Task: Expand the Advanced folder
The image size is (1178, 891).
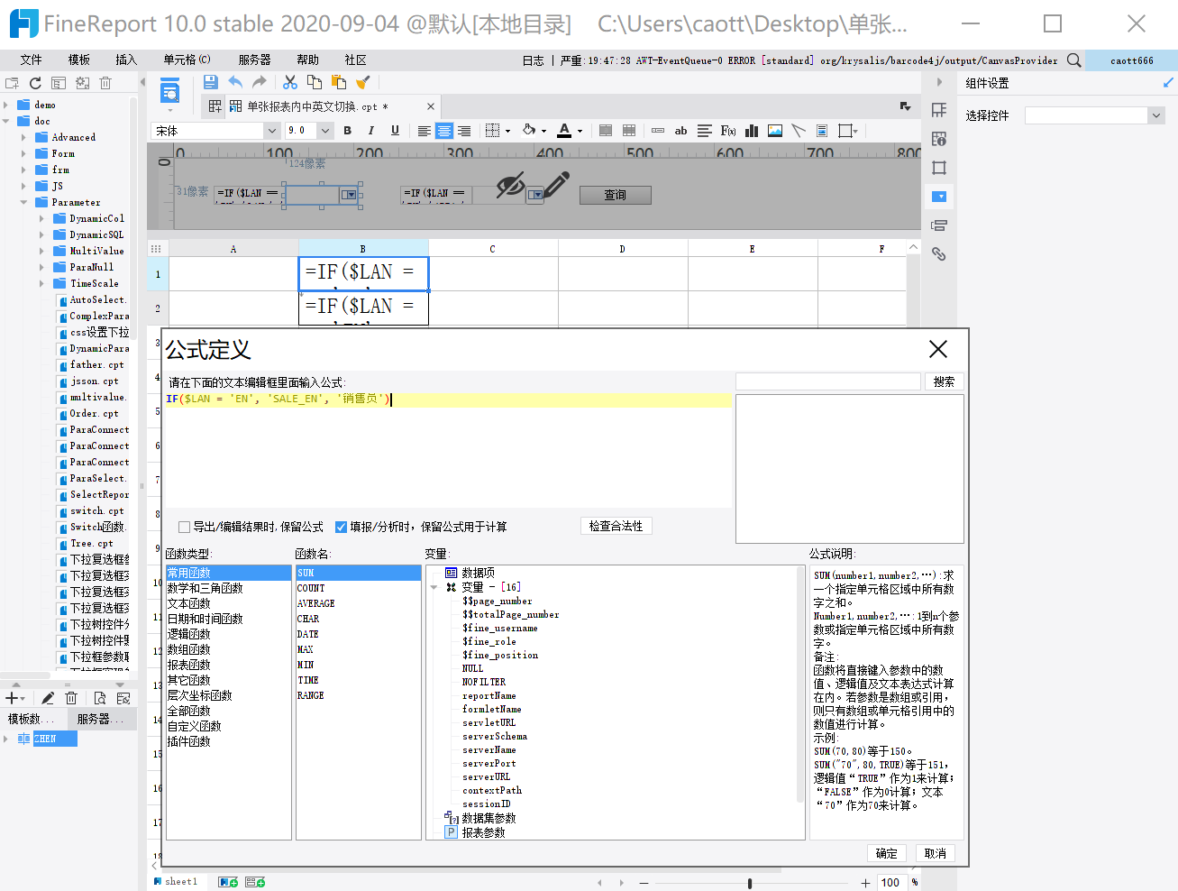Action: (24, 137)
